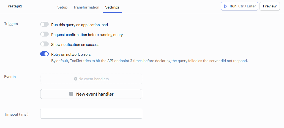Click the Timeout (ms) input field

[x=91, y=114]
